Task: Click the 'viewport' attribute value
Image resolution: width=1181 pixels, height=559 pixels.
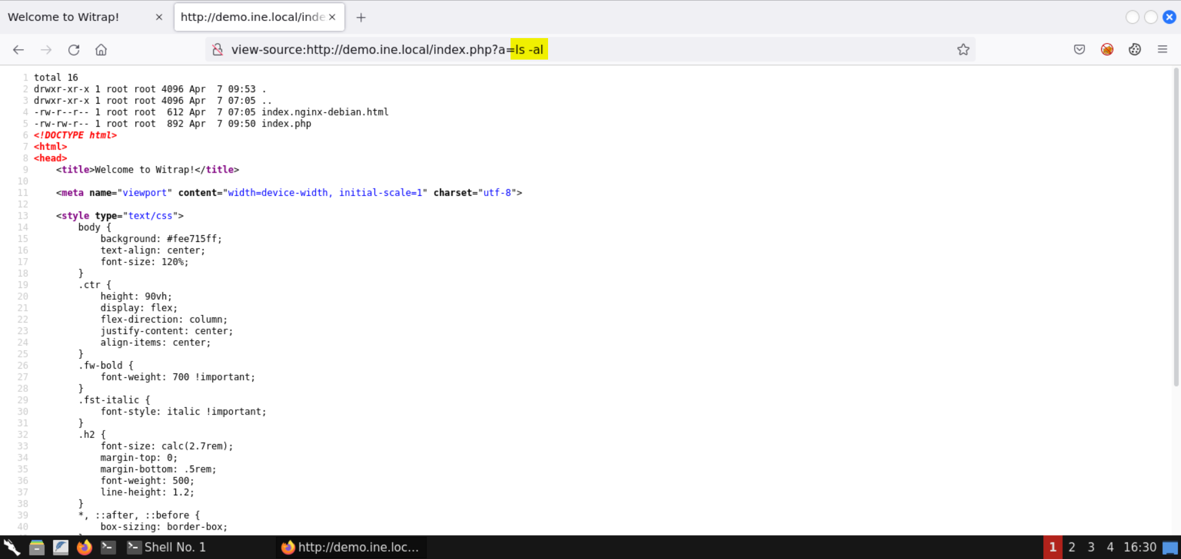Action: coord(145,193)
